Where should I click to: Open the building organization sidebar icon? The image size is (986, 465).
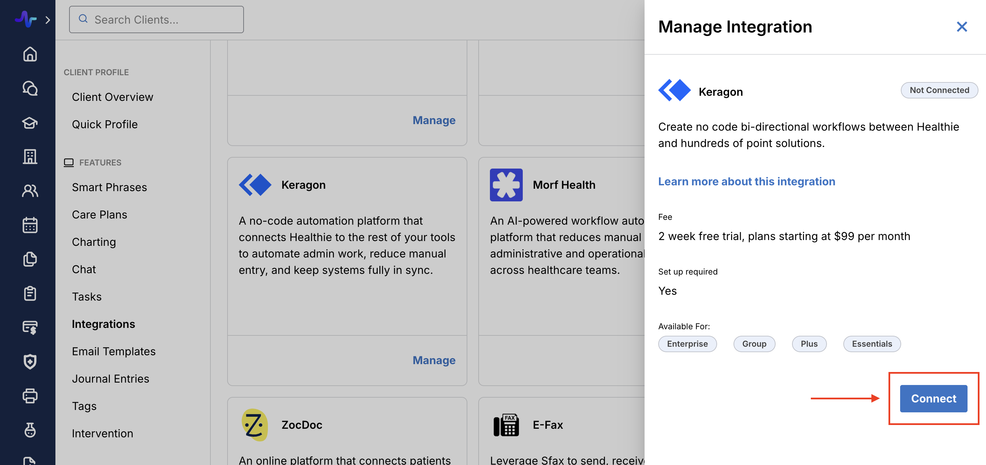30,156
